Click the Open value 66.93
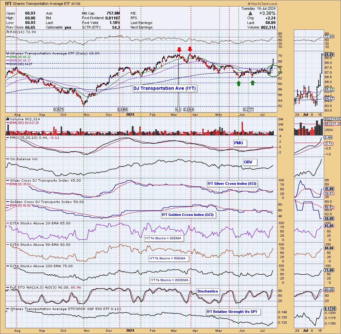341x334 pixels. [x=30, y=13]
